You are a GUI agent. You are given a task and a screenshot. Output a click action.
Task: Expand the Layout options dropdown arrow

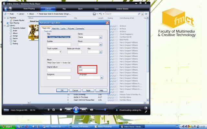click(97, 14)
